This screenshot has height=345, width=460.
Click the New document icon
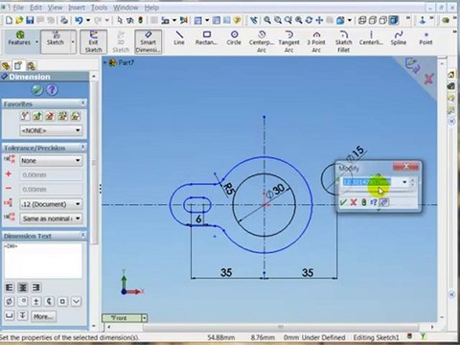pos(9,20)
